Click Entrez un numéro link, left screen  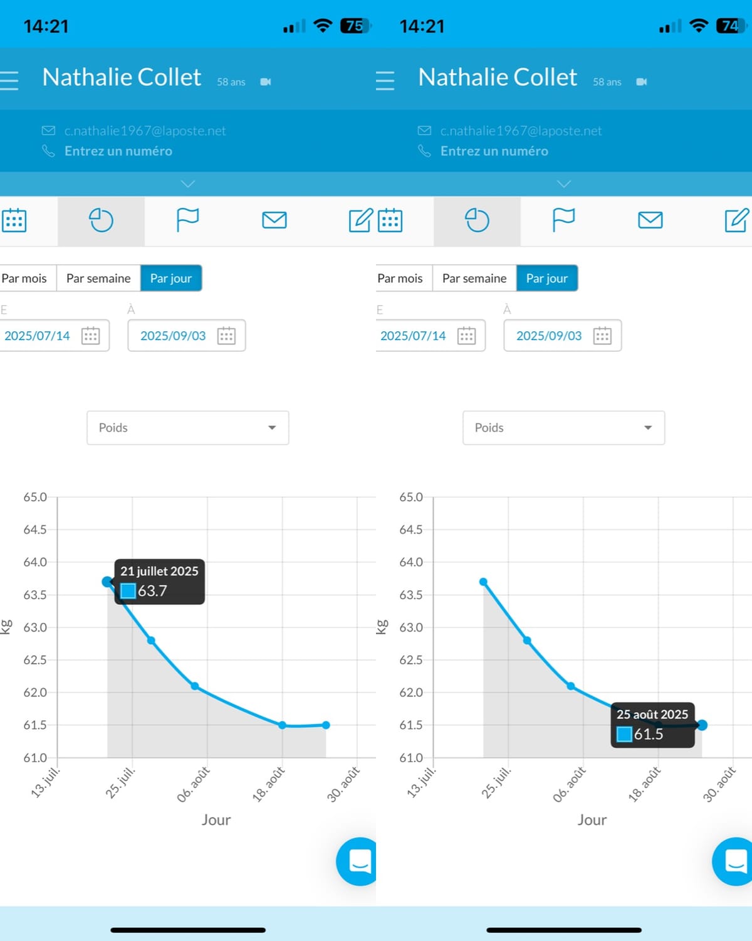[118, 151]
